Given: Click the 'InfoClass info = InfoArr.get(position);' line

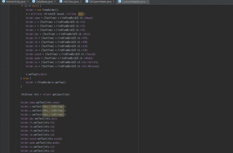Looking at the screenshot, I should pos(45,95).
